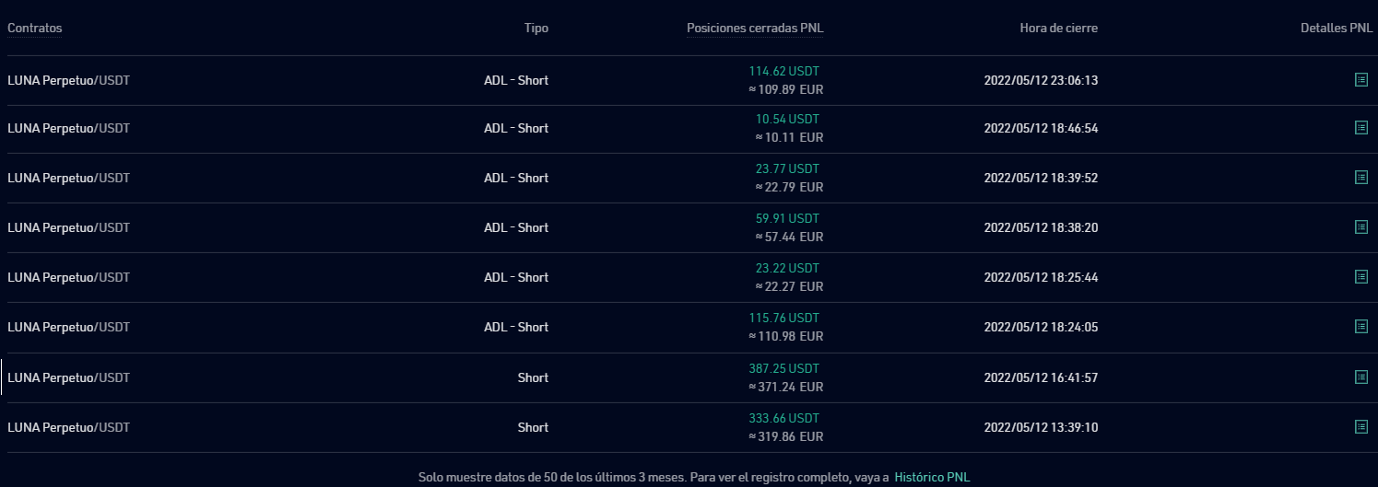Show PNL details for 13:39:10 row

pyautogui.click(x=1360, y=427)
